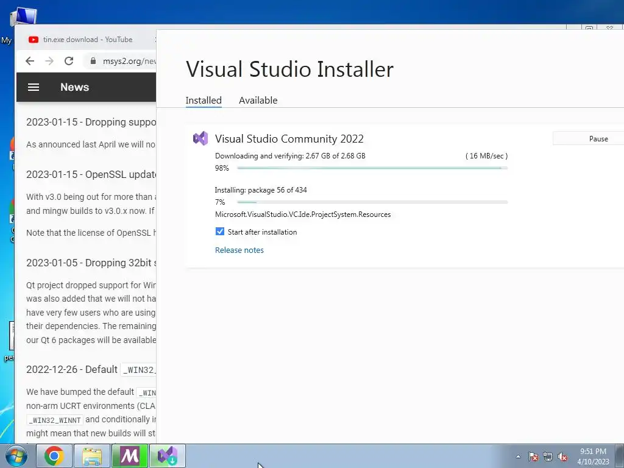Open the 2022-12-26 Default _WIN32 news heading
Screen dimensions: 624x468
coord(91,369)
